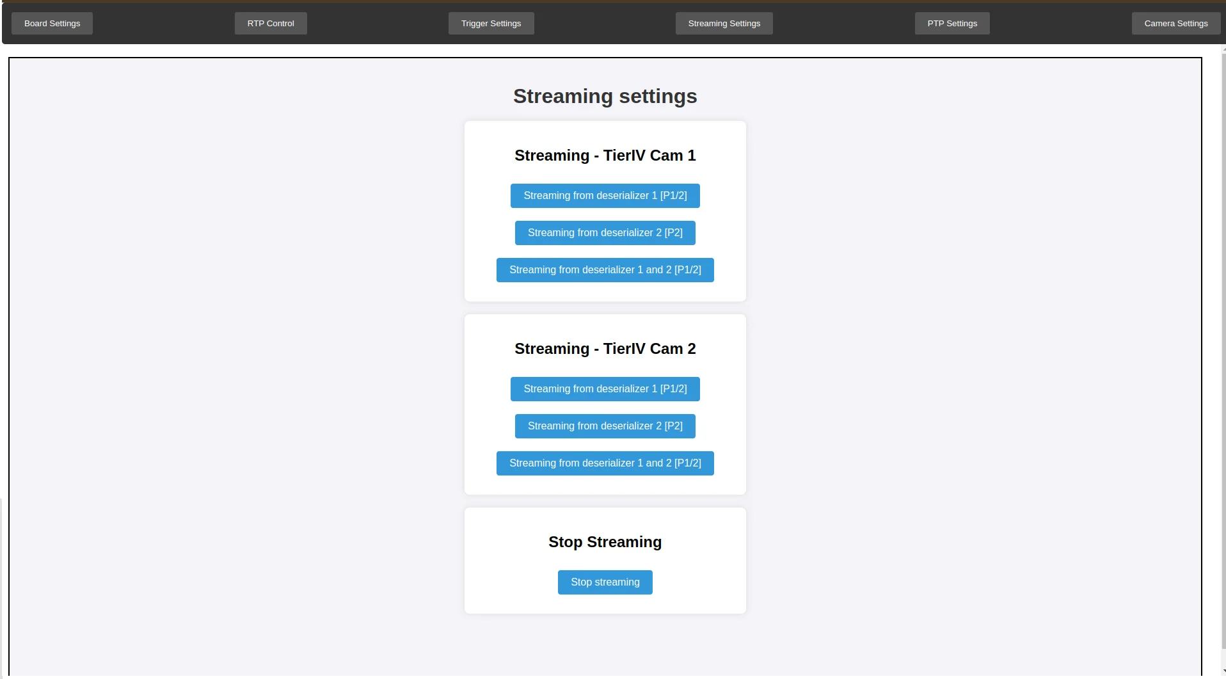Open the Board Settings tab

(52, 24)
